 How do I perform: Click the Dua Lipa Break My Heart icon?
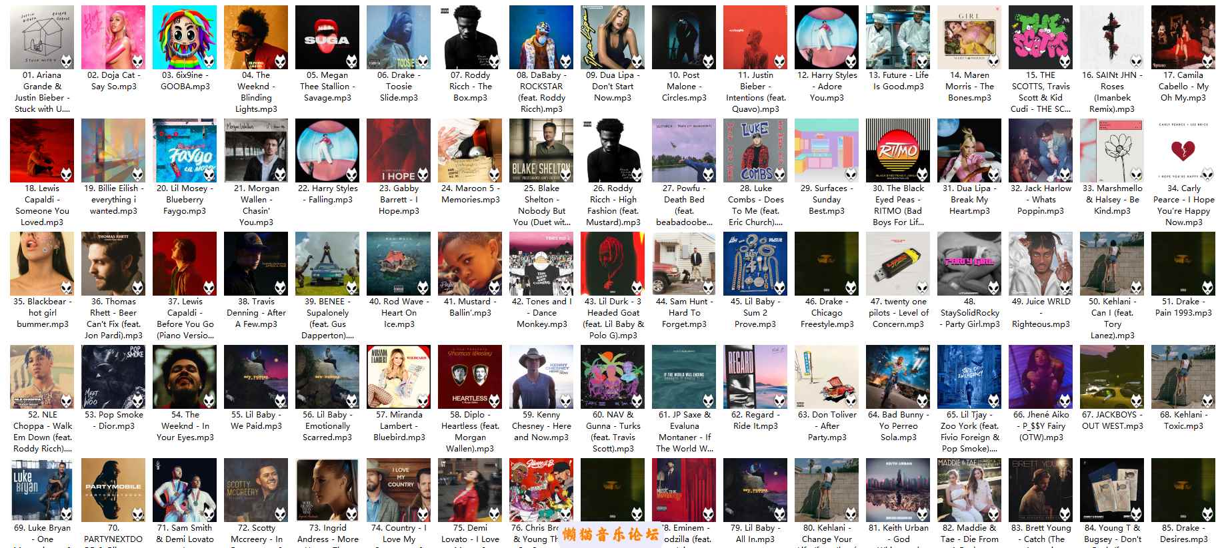[969, 150]
